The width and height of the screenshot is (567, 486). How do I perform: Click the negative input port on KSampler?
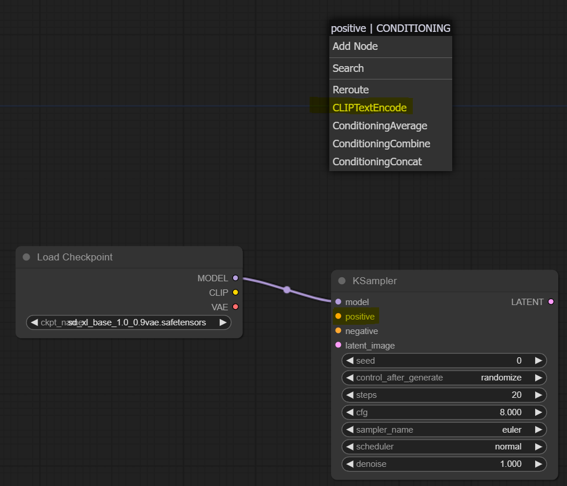point(337,331)
